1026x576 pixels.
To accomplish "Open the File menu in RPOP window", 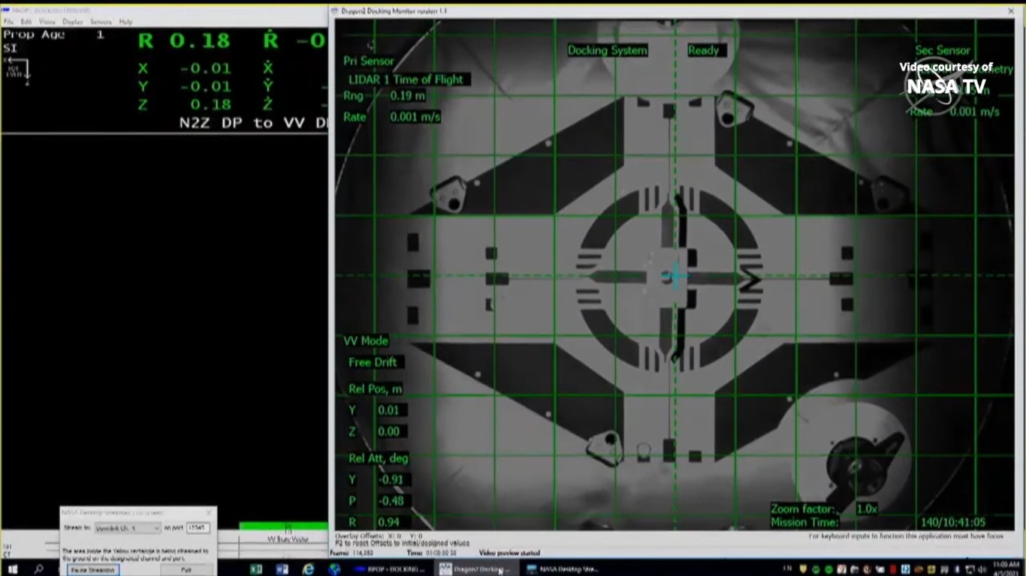I will point(8,22).
